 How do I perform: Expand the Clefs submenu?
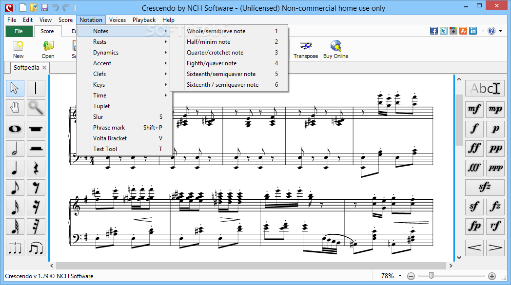[x=124, y=74]
